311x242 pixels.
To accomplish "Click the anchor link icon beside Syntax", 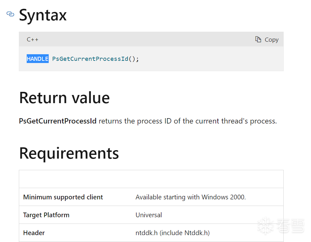I will pyautogui.click(x=10, y=14).
